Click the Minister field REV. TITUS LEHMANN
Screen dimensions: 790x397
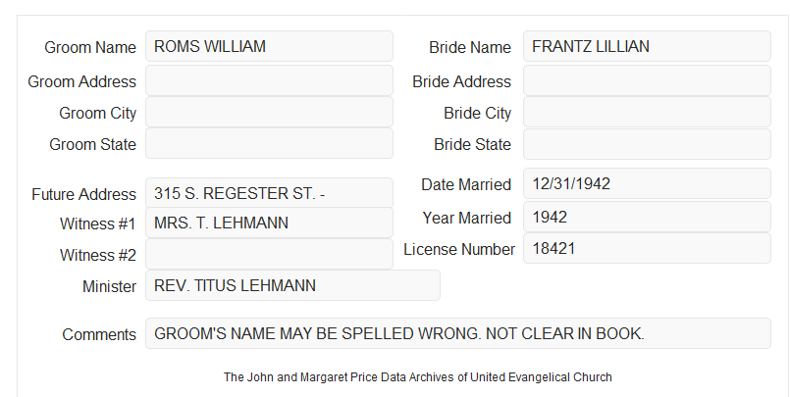click(292, 285)
